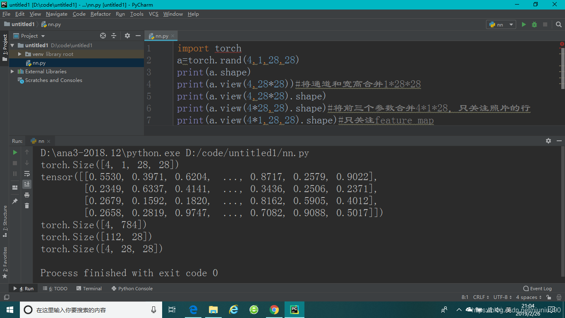This screenshot has height=318, width=565.
Task: Open the 2: Favorites side tab
Action: 5,263
